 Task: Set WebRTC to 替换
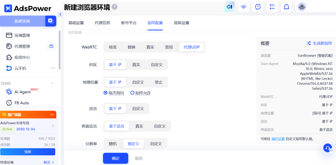(x=132, y=47)
